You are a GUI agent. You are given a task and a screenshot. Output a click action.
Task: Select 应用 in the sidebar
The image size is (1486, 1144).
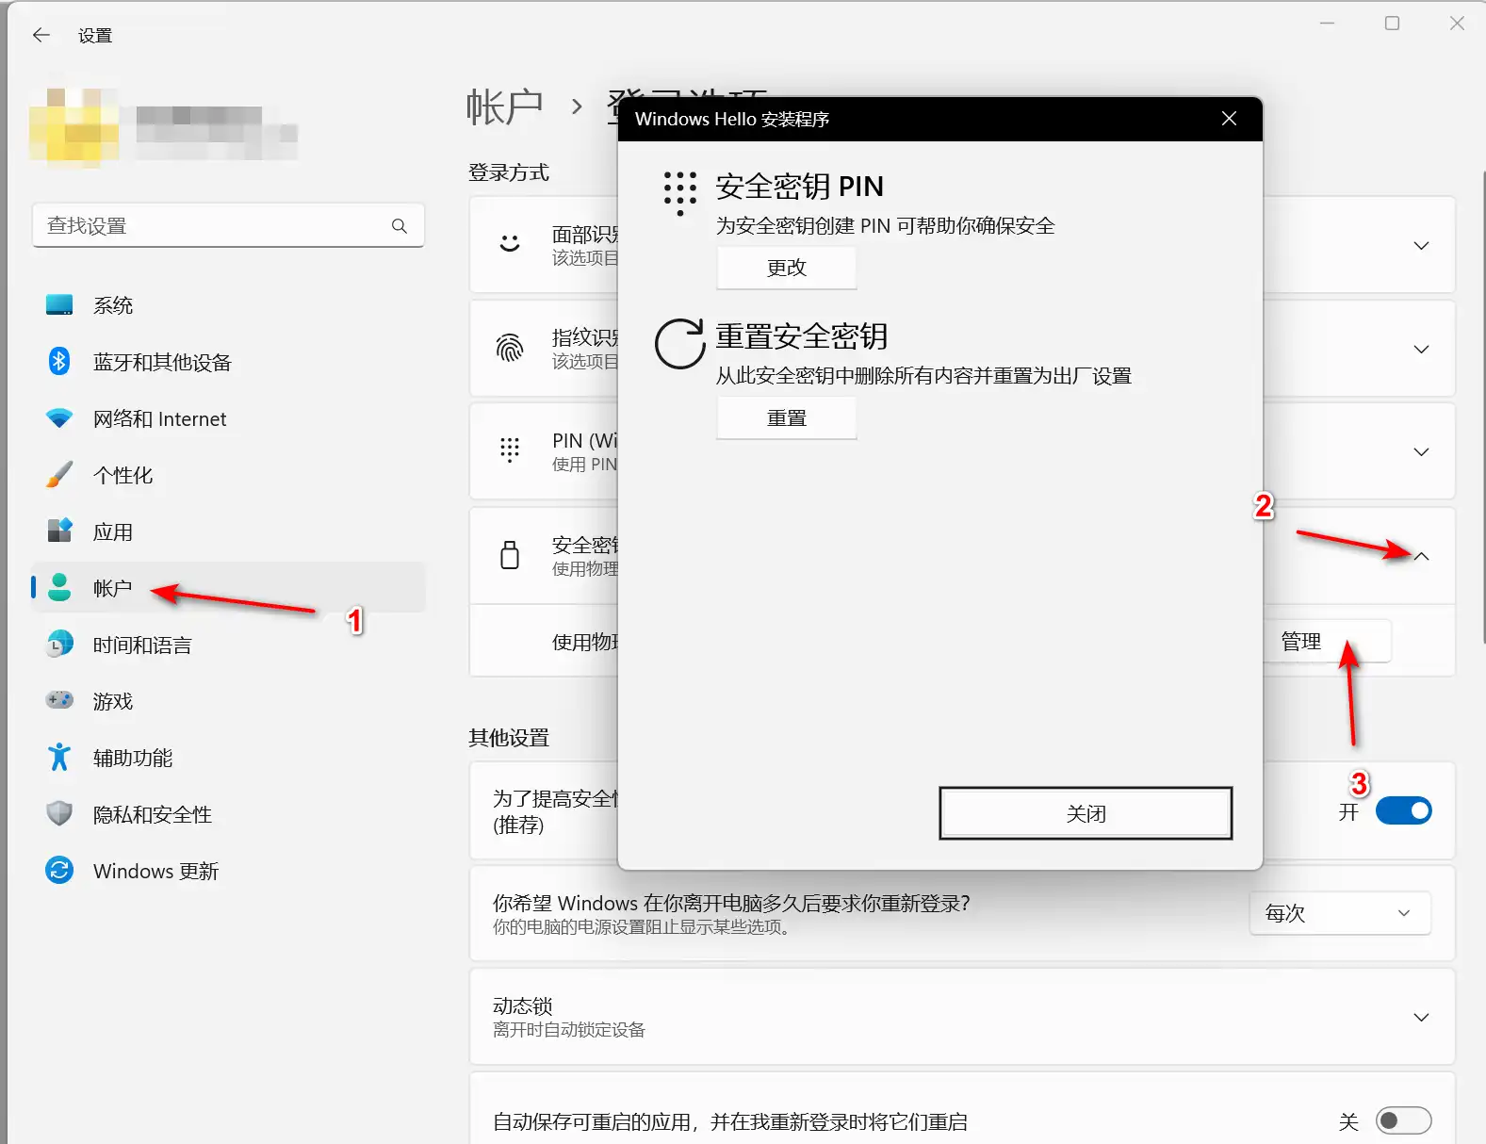pos(229,531)
